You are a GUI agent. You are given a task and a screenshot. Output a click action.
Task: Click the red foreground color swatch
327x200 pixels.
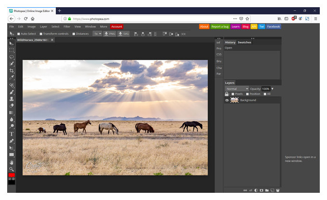pyautogui.click(x=12, y=175)
